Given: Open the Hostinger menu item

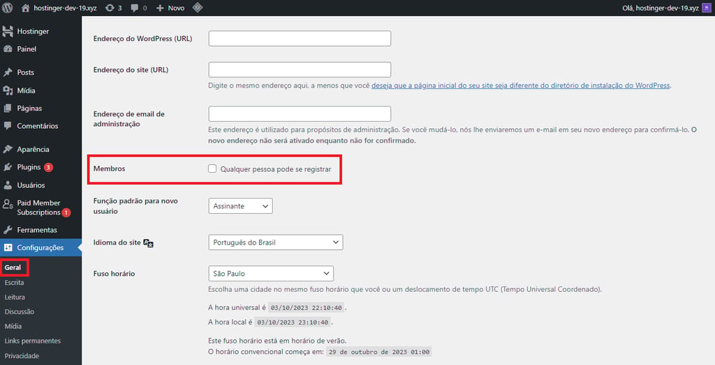Looking at the screenshot, I should [33, 31].
